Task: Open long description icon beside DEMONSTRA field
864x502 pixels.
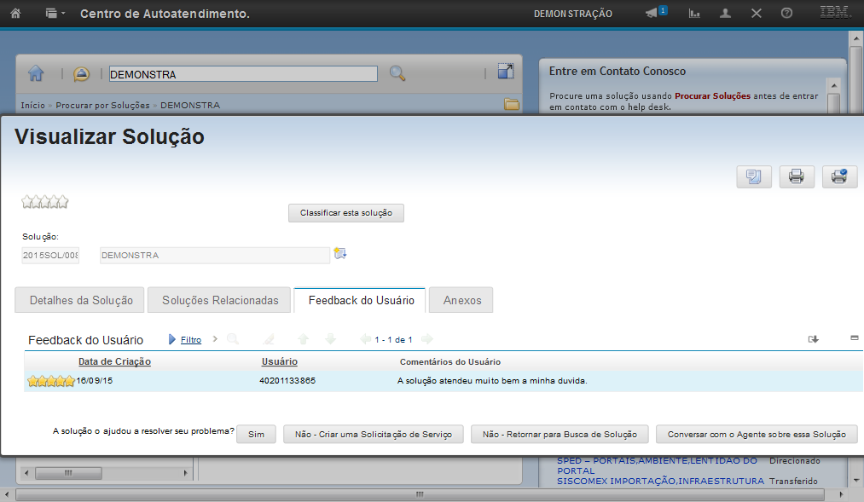Action: tap(340, 254)
